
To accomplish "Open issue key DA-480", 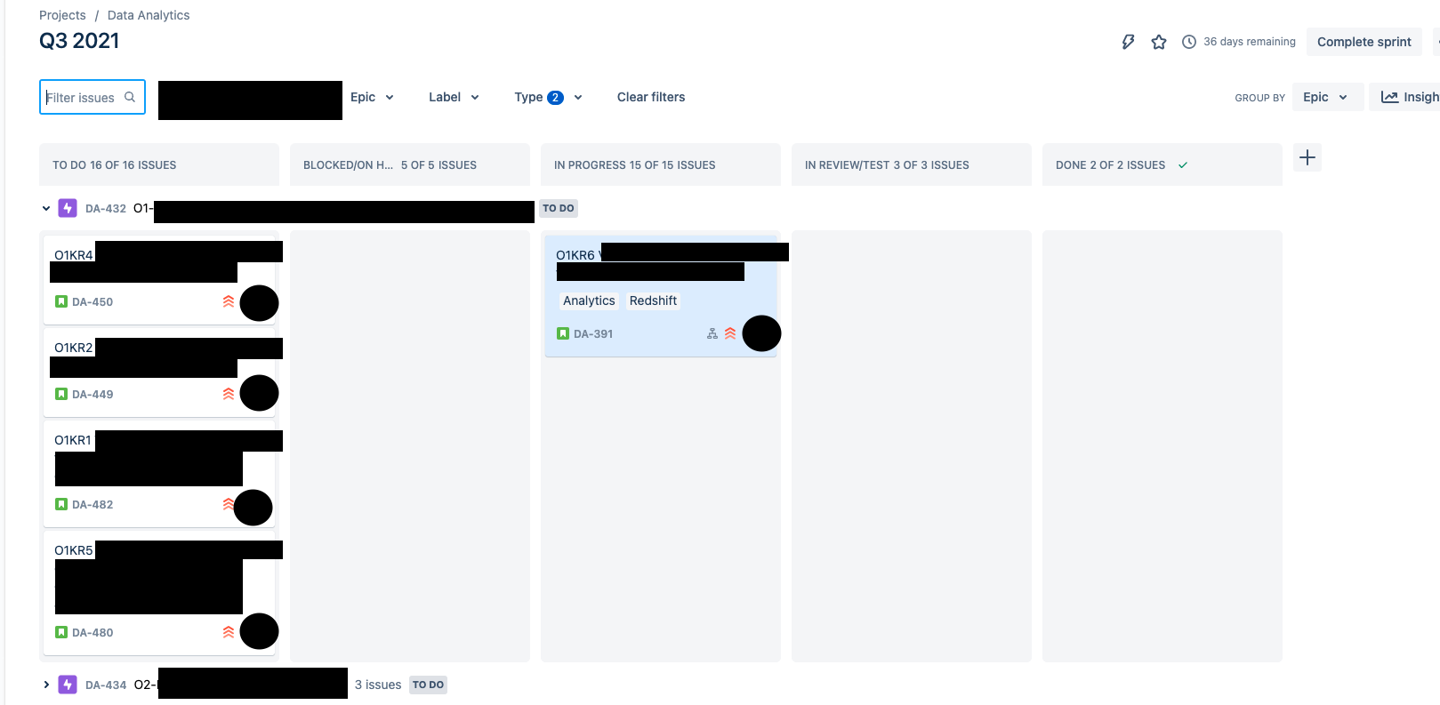I will tap(93, 632).
